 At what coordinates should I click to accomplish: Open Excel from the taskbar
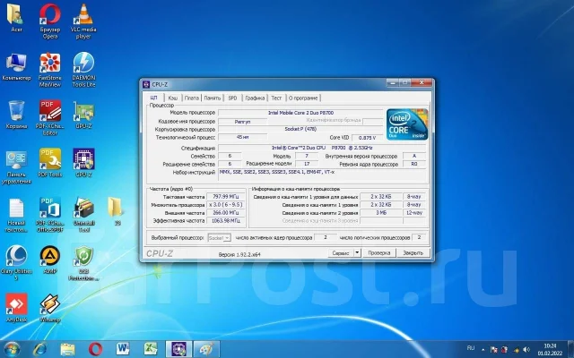(x=151, y=349)
